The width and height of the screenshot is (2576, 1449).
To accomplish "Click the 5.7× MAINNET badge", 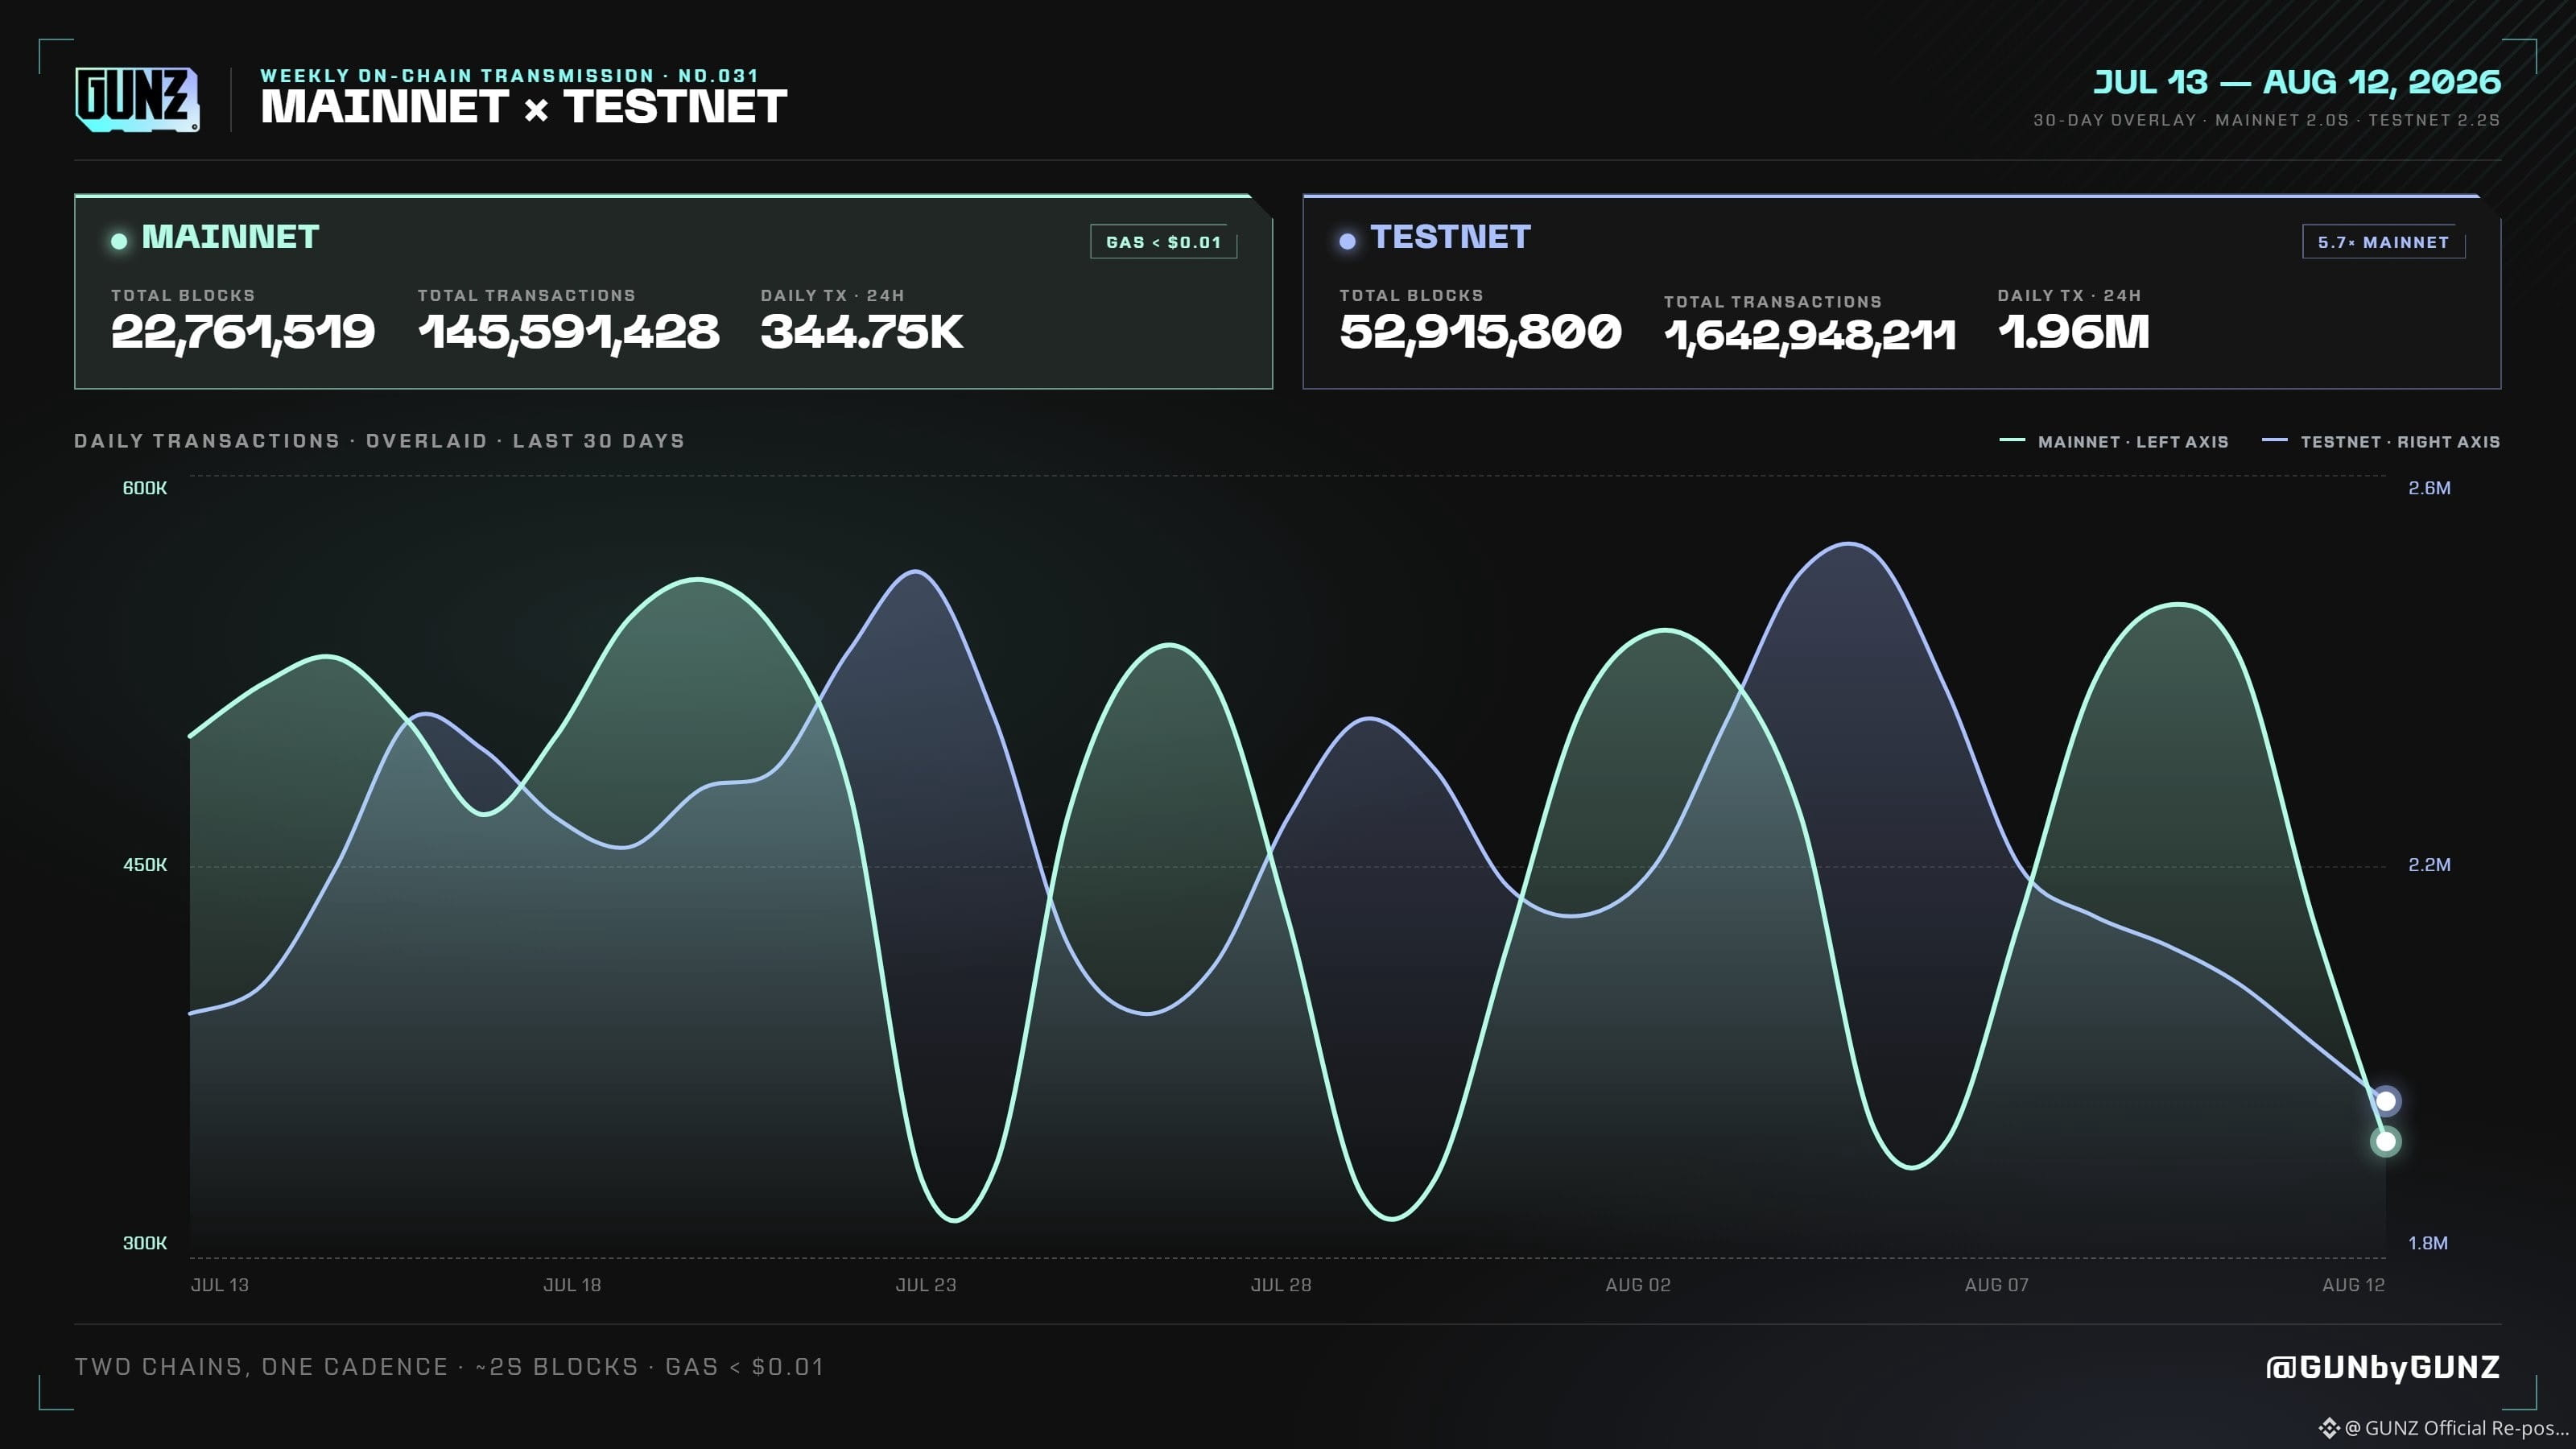I will [2383, 242].
